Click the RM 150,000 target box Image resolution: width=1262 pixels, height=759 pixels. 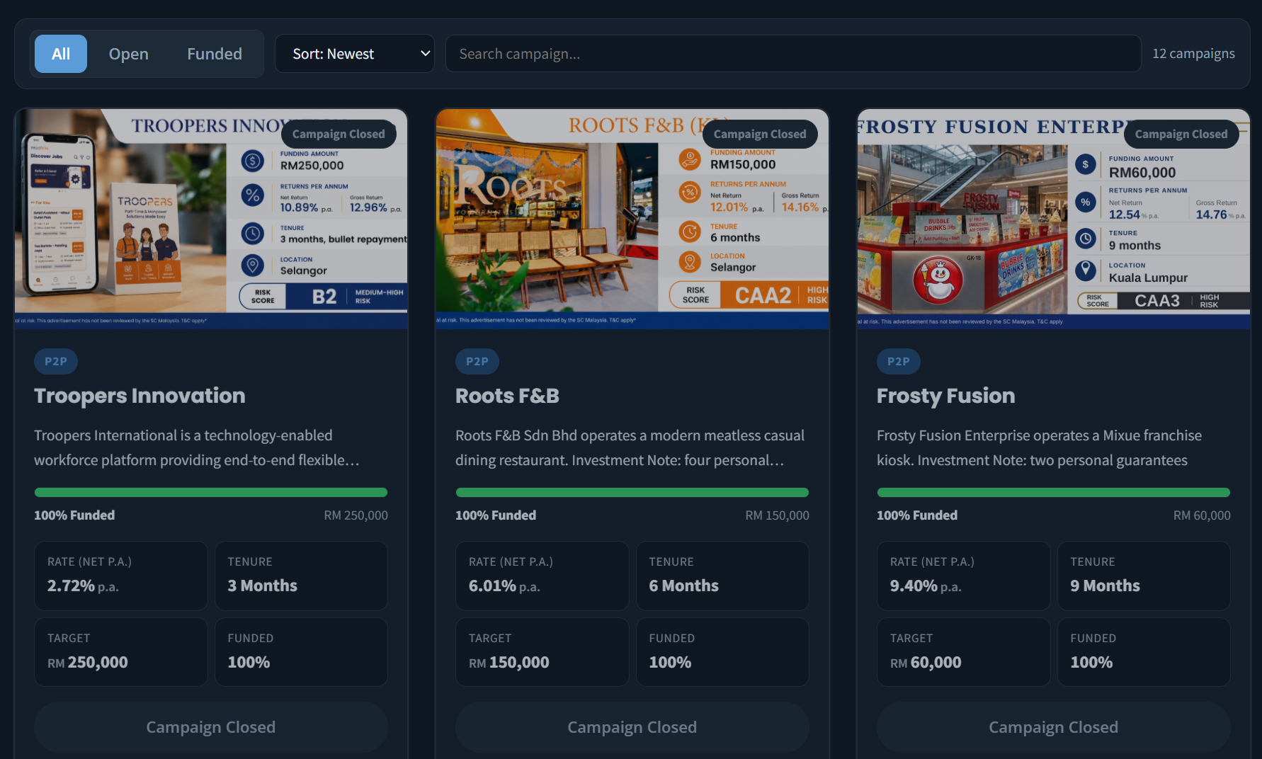pos(542,652)
